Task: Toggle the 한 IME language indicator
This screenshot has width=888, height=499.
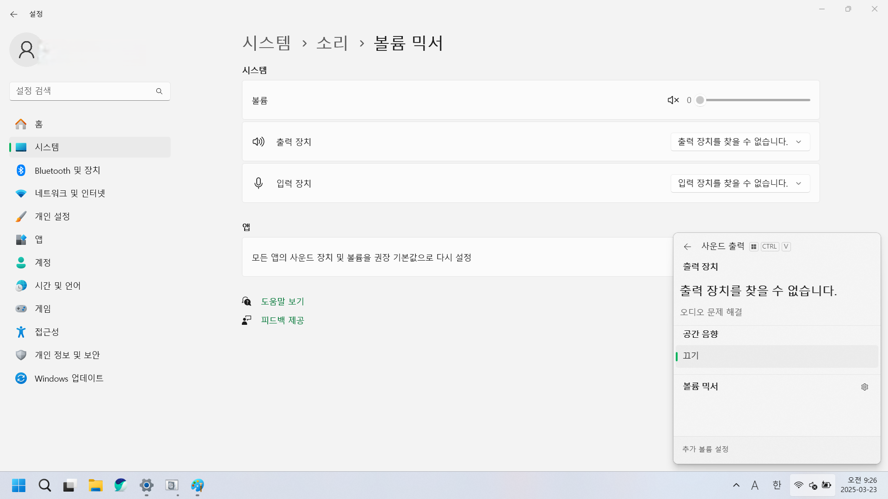Action: click(x=777, y=485)
